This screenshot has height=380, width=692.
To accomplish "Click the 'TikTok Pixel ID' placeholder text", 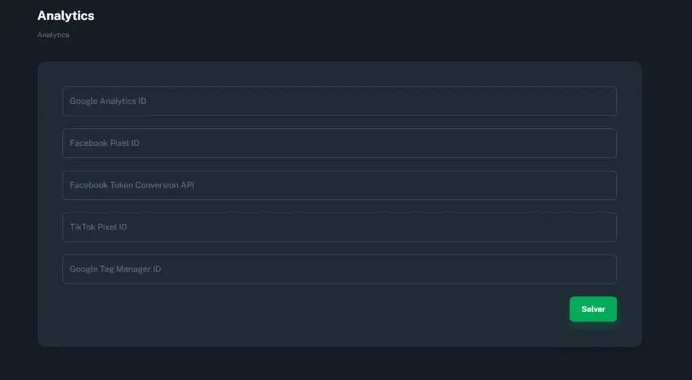I will tap(99, 227).
